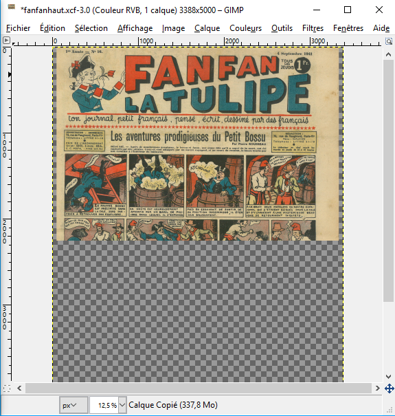Toggle Quick Mask button at bottom-left corner

point(7,388)
